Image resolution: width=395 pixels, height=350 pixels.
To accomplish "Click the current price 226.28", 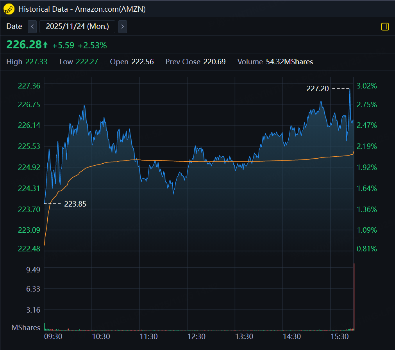I will pos(24,45).
